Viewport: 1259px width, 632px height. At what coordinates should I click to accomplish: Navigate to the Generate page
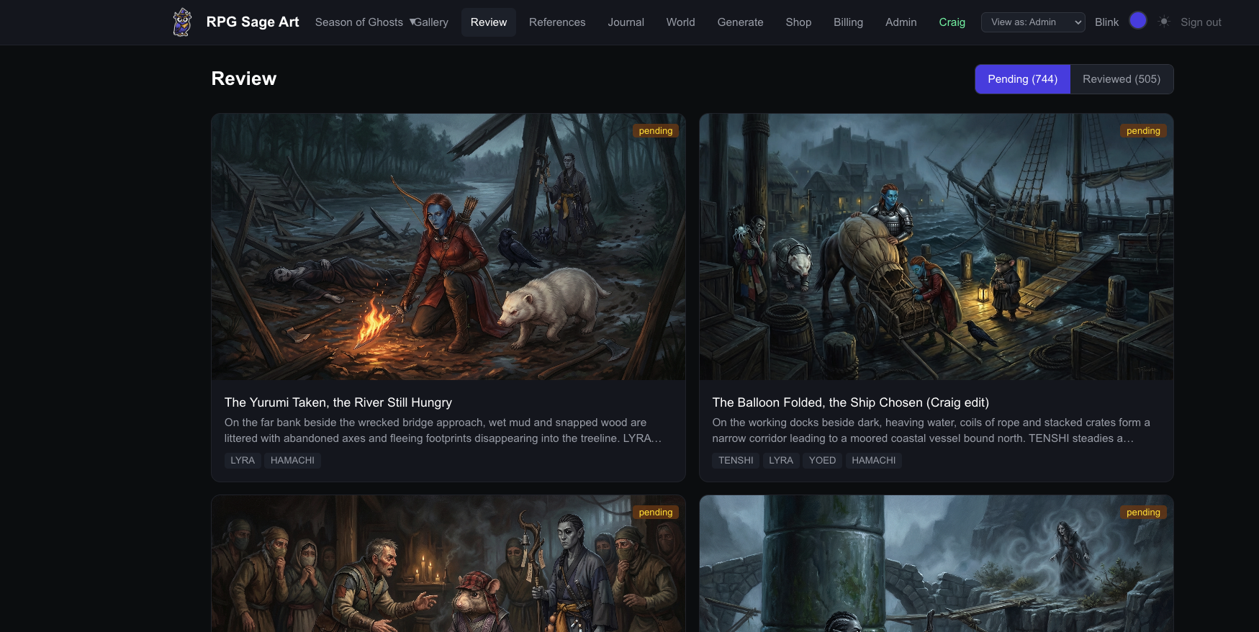[x=740, y=22]
